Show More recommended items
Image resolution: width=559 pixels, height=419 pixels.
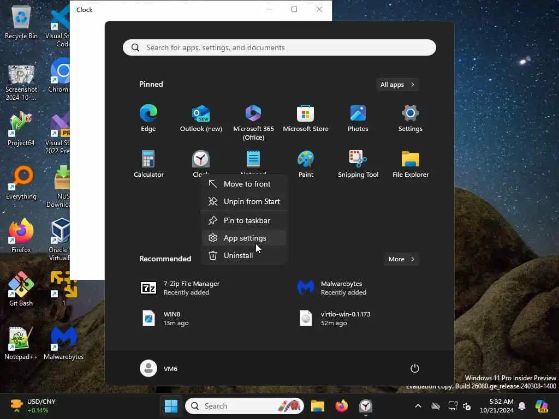[x=401, y=259]
